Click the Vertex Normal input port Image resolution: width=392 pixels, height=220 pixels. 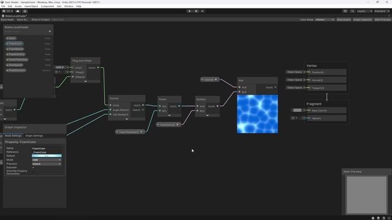(x=309, y=80)
